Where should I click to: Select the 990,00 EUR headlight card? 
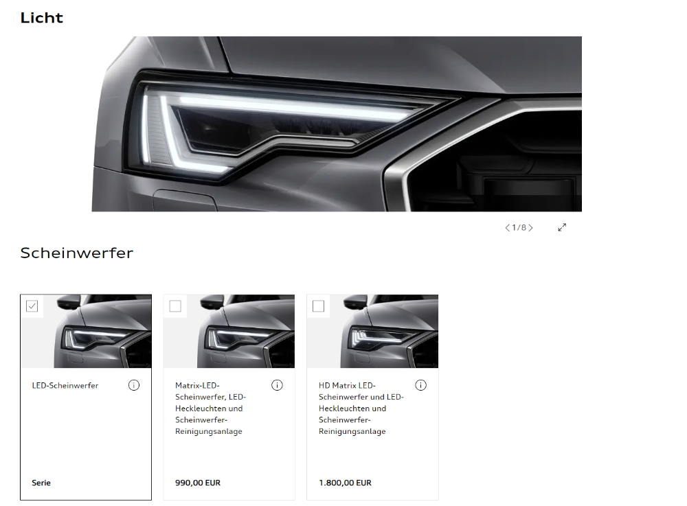229,397
